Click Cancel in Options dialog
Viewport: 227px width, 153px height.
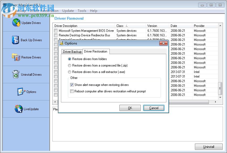(154, 108)
